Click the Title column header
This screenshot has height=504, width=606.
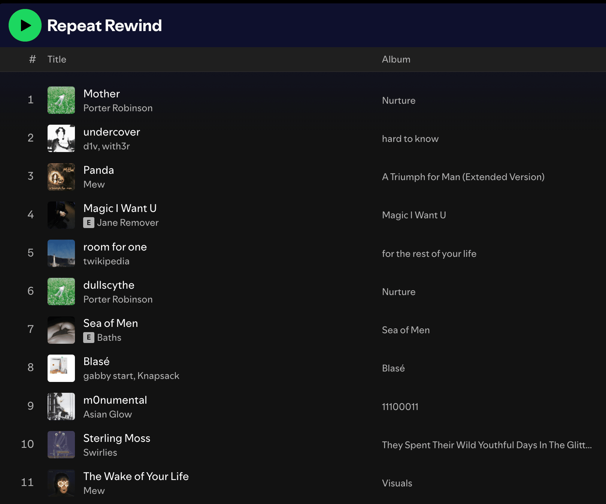(57, 60)
